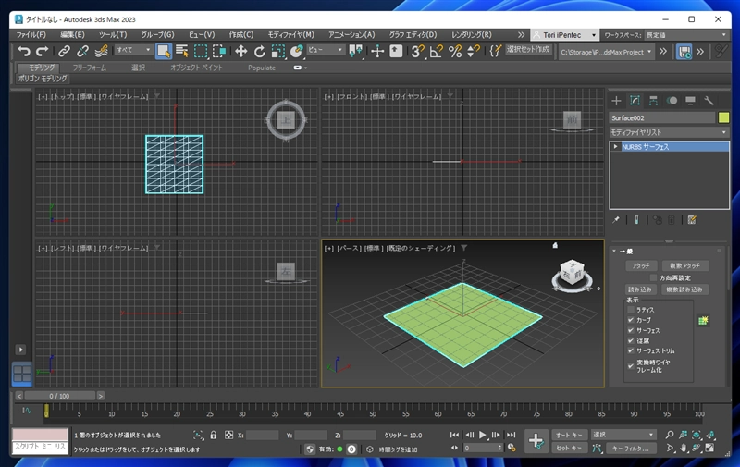Click the Rectangular Selection Region icon
740x467 pixels.
[201, 51]
